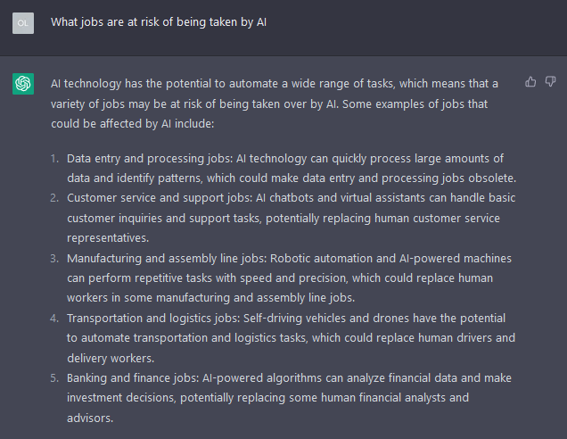Viewport: 567px width, 439px height.
Task: Click the word 'representatives.' in item two
Action: pos(108,238)
